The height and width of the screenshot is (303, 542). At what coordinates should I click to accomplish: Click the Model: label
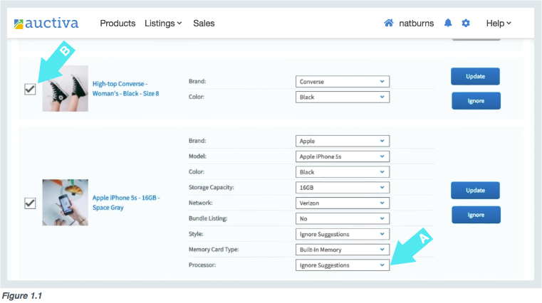197,156
